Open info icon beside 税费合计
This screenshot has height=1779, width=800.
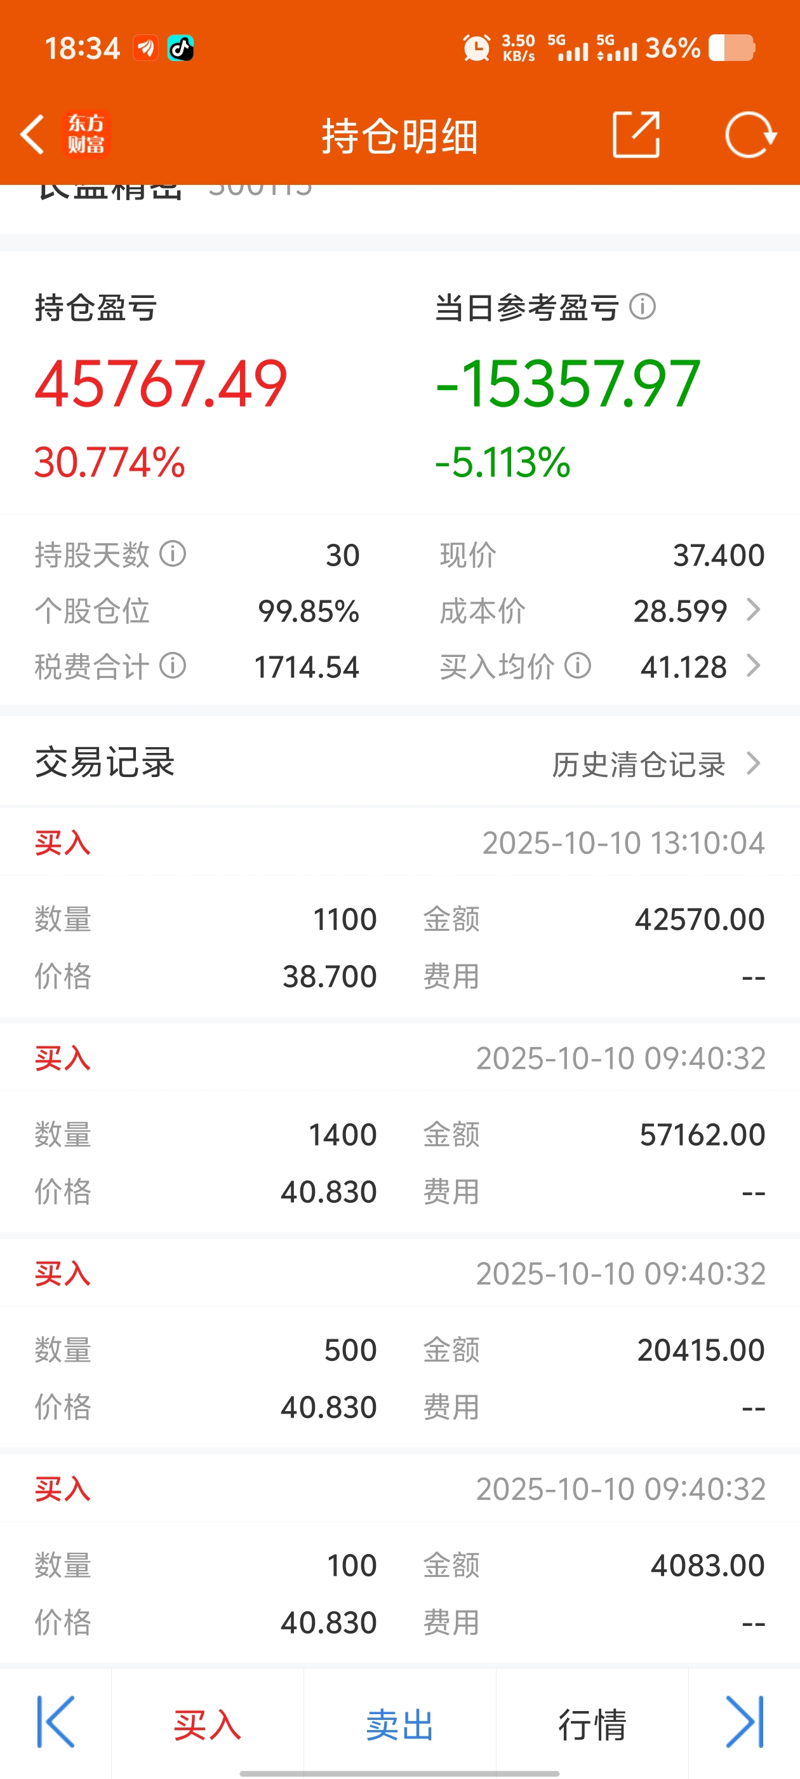173,666
